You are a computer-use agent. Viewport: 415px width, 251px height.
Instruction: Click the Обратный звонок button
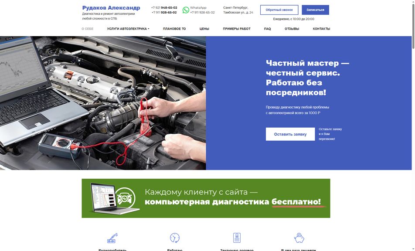pyautogui.click(x=279, y=10)
